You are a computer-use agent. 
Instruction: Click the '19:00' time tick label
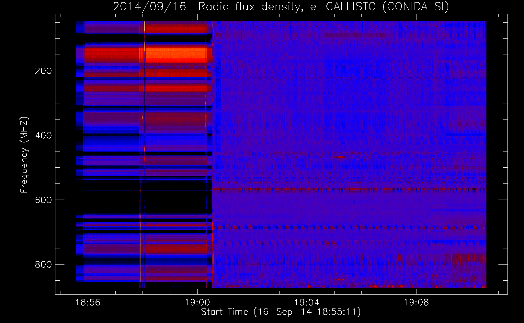click(197, 303)
